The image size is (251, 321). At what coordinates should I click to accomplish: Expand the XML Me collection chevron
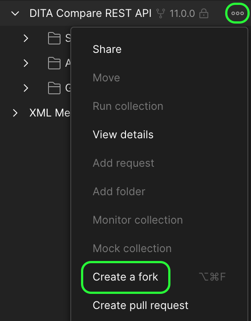point(15,113)
